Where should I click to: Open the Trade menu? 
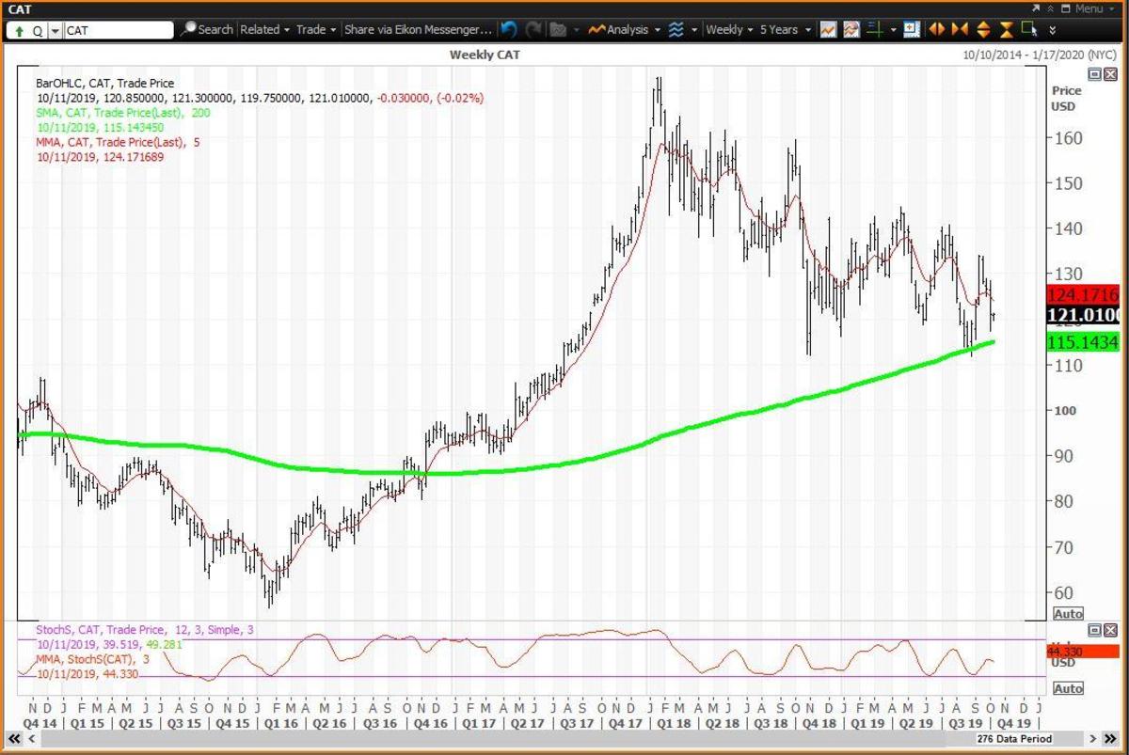[x=316, y=29]
